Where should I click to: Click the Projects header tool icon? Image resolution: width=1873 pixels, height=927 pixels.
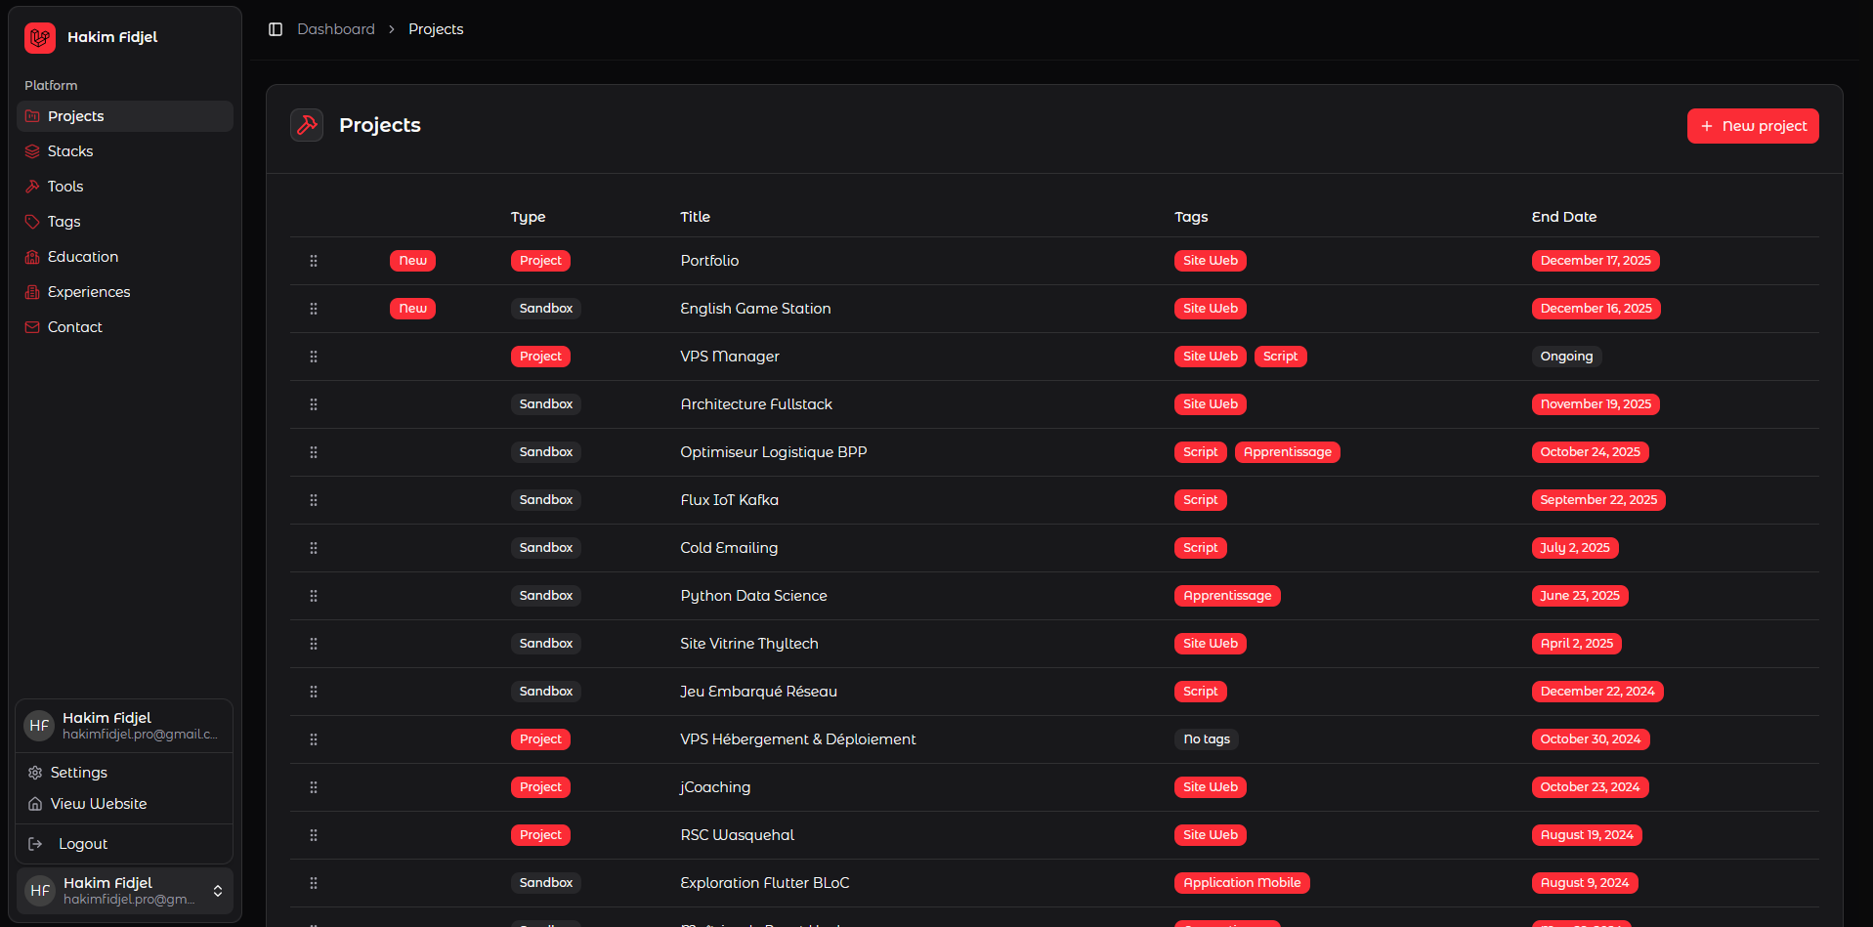click(307, 125)
